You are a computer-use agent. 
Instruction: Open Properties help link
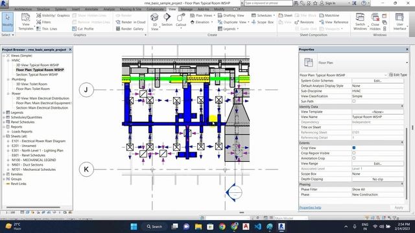[310, 208]
